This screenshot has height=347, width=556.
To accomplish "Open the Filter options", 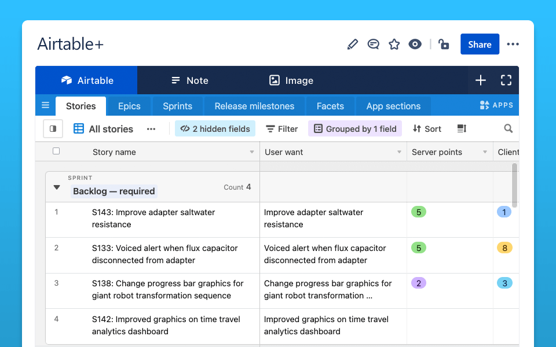I will pyautogui.click(x=281, y=128).
